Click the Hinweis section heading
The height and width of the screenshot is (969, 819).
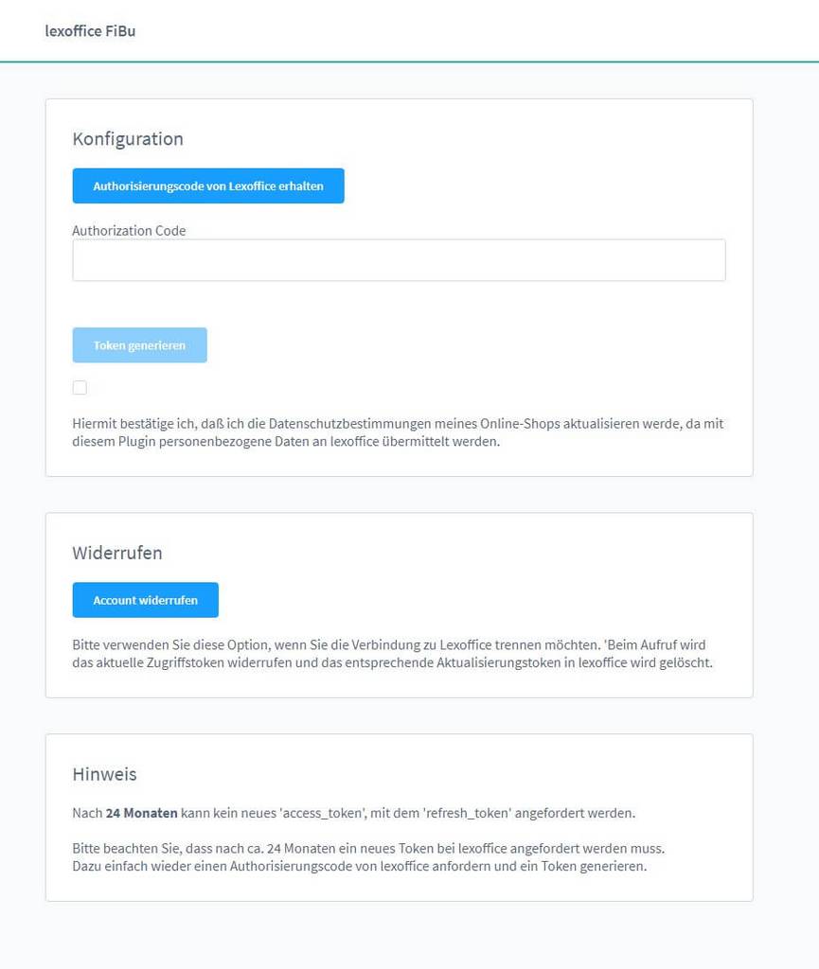click(104, 774)
